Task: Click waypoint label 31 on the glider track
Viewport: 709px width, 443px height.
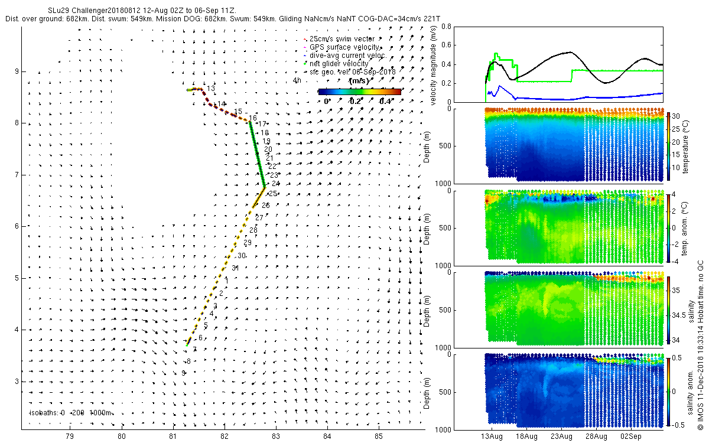Action: click(x=235, y=268)
